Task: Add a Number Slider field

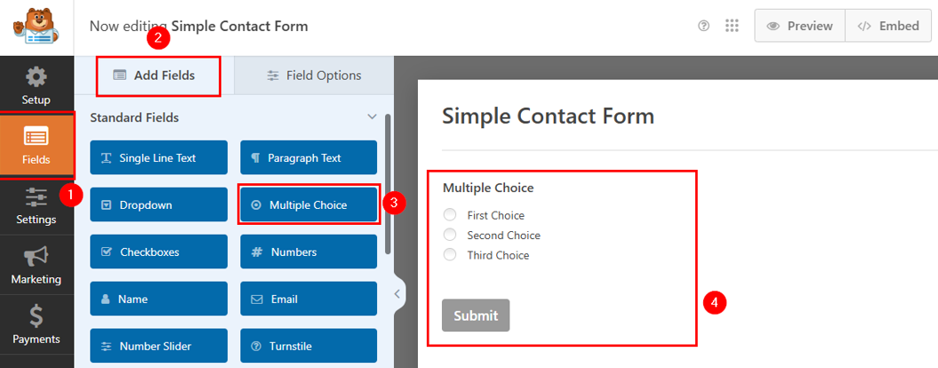Action: pyautogui.click(x=159, y=346)
